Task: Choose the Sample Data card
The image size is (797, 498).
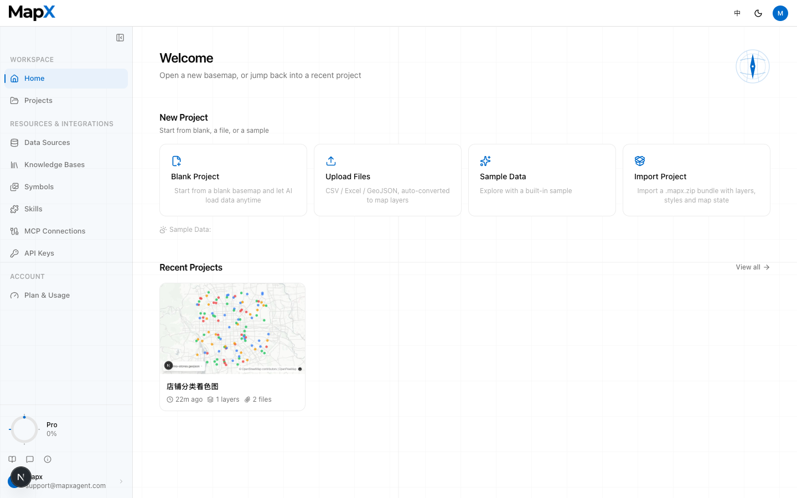Action: (542, 180)
